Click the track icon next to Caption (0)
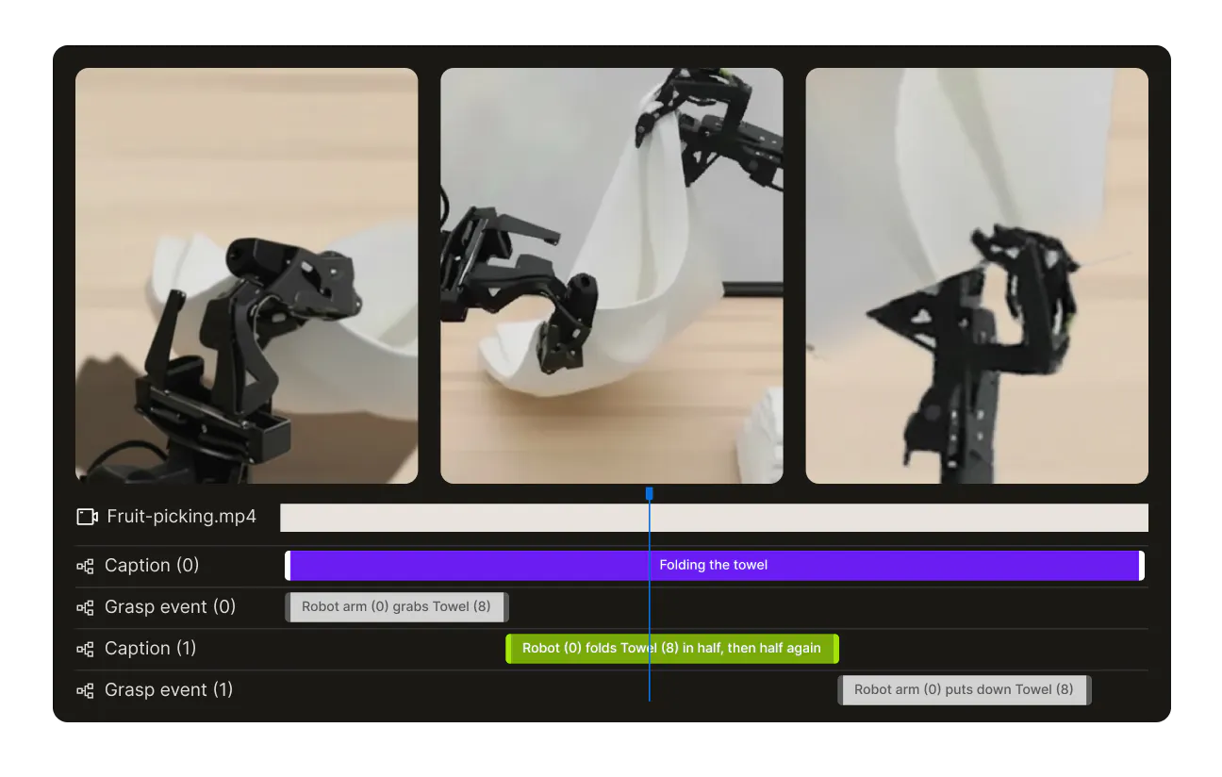Screen dimensions: 1222x777 pos(85,566)
